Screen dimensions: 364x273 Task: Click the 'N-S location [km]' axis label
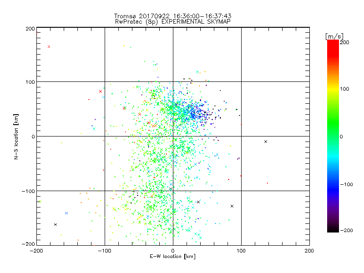coord(16,137)
